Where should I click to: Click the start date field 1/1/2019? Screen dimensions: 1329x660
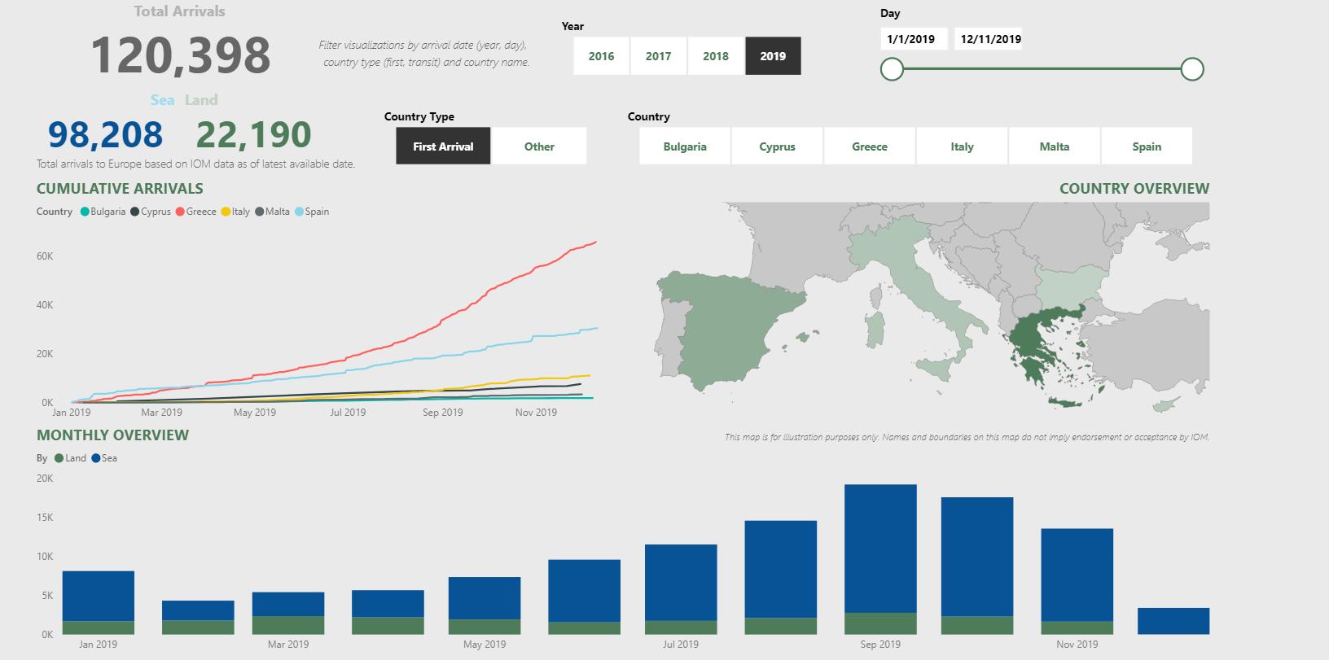click(x=914, y=39)
